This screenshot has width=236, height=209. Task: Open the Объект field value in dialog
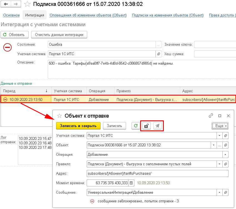pos(225,145)
